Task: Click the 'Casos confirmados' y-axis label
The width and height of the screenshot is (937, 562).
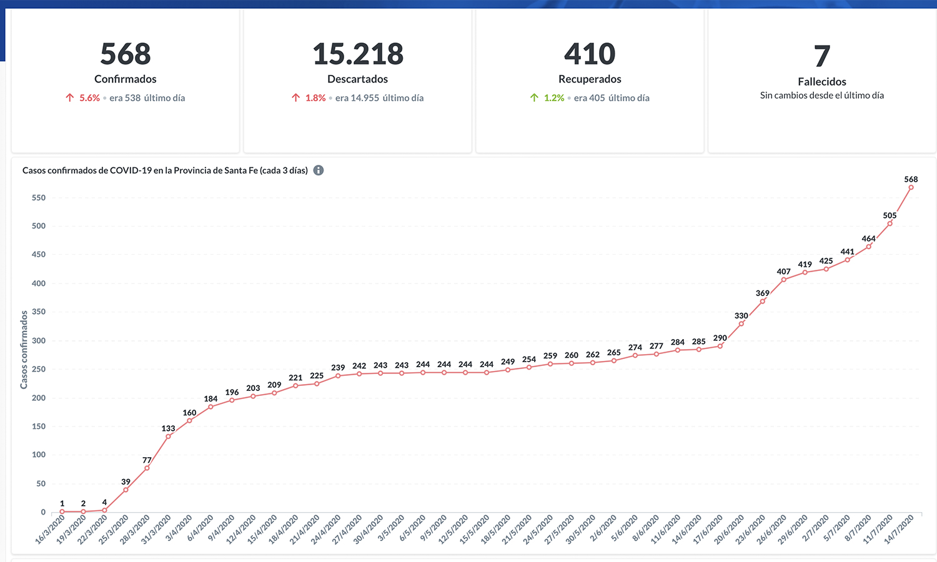Action: coord(24,350)
